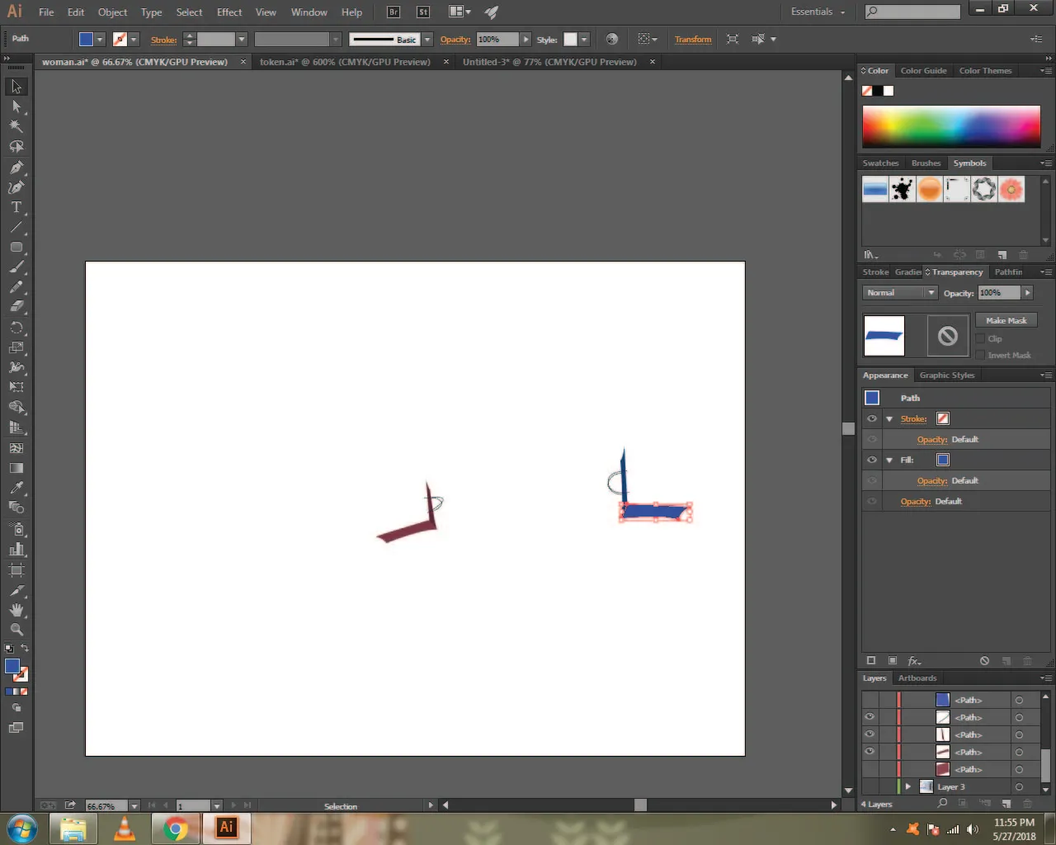Select the ink splatter symbol
The height and width of the screenshot is (845, 1056).
(903, 189)
